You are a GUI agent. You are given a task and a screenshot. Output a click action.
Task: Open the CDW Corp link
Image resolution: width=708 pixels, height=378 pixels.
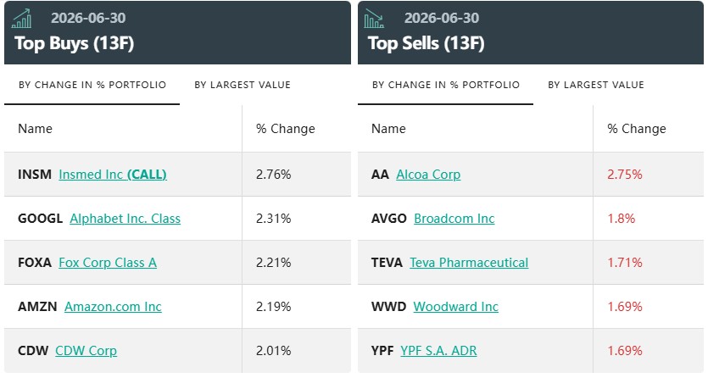pyautogui.click(x=86, y=351)
